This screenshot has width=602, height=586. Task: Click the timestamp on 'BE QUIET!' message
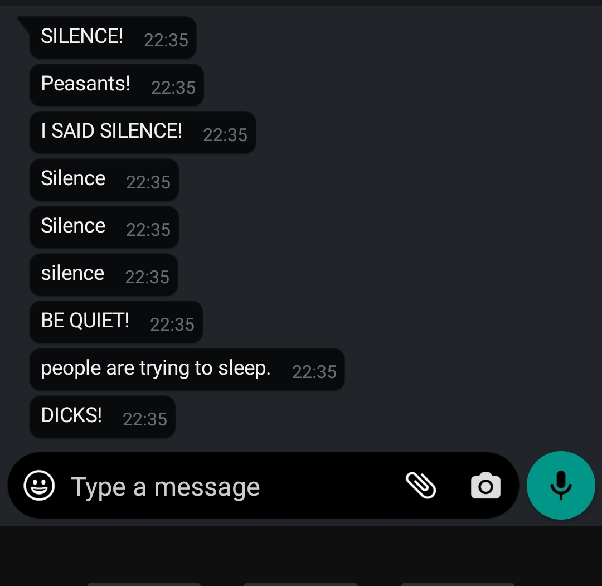172,325
